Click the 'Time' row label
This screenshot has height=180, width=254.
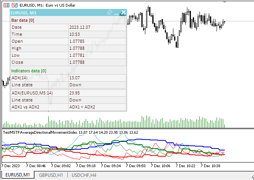click(17, 34)
